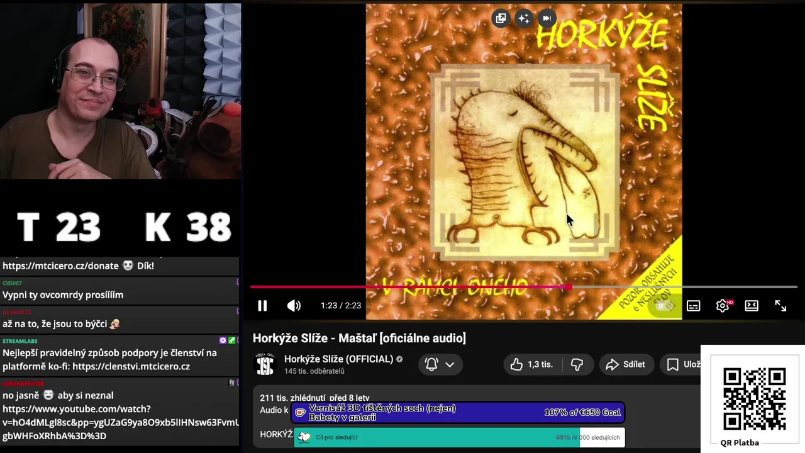Click the mtcicero.cz/donate link in chat
The width and height of the screenshot is (805, 453).
pyautogui.click(x=60, y=266)
